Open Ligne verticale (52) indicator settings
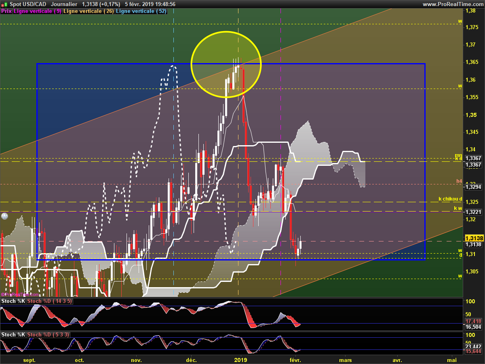 [x=141, y=11]
